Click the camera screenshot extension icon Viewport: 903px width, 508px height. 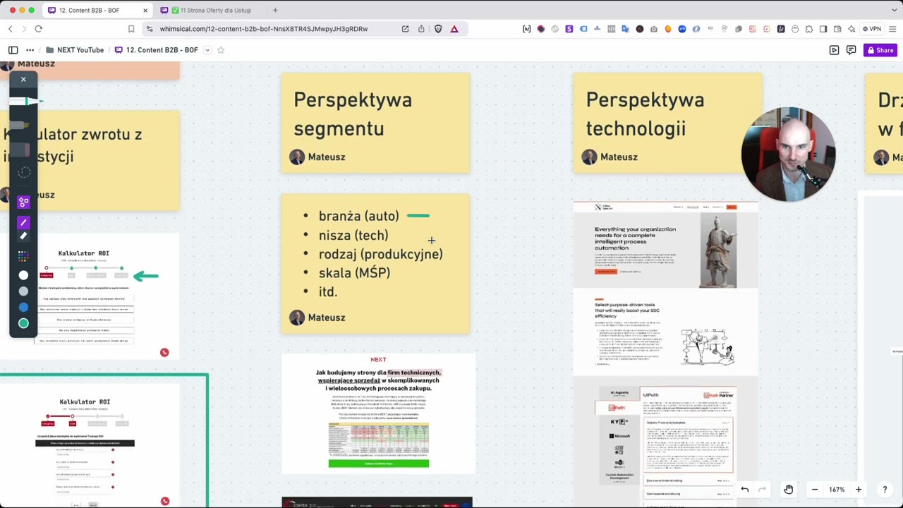[x=654, y=29]
